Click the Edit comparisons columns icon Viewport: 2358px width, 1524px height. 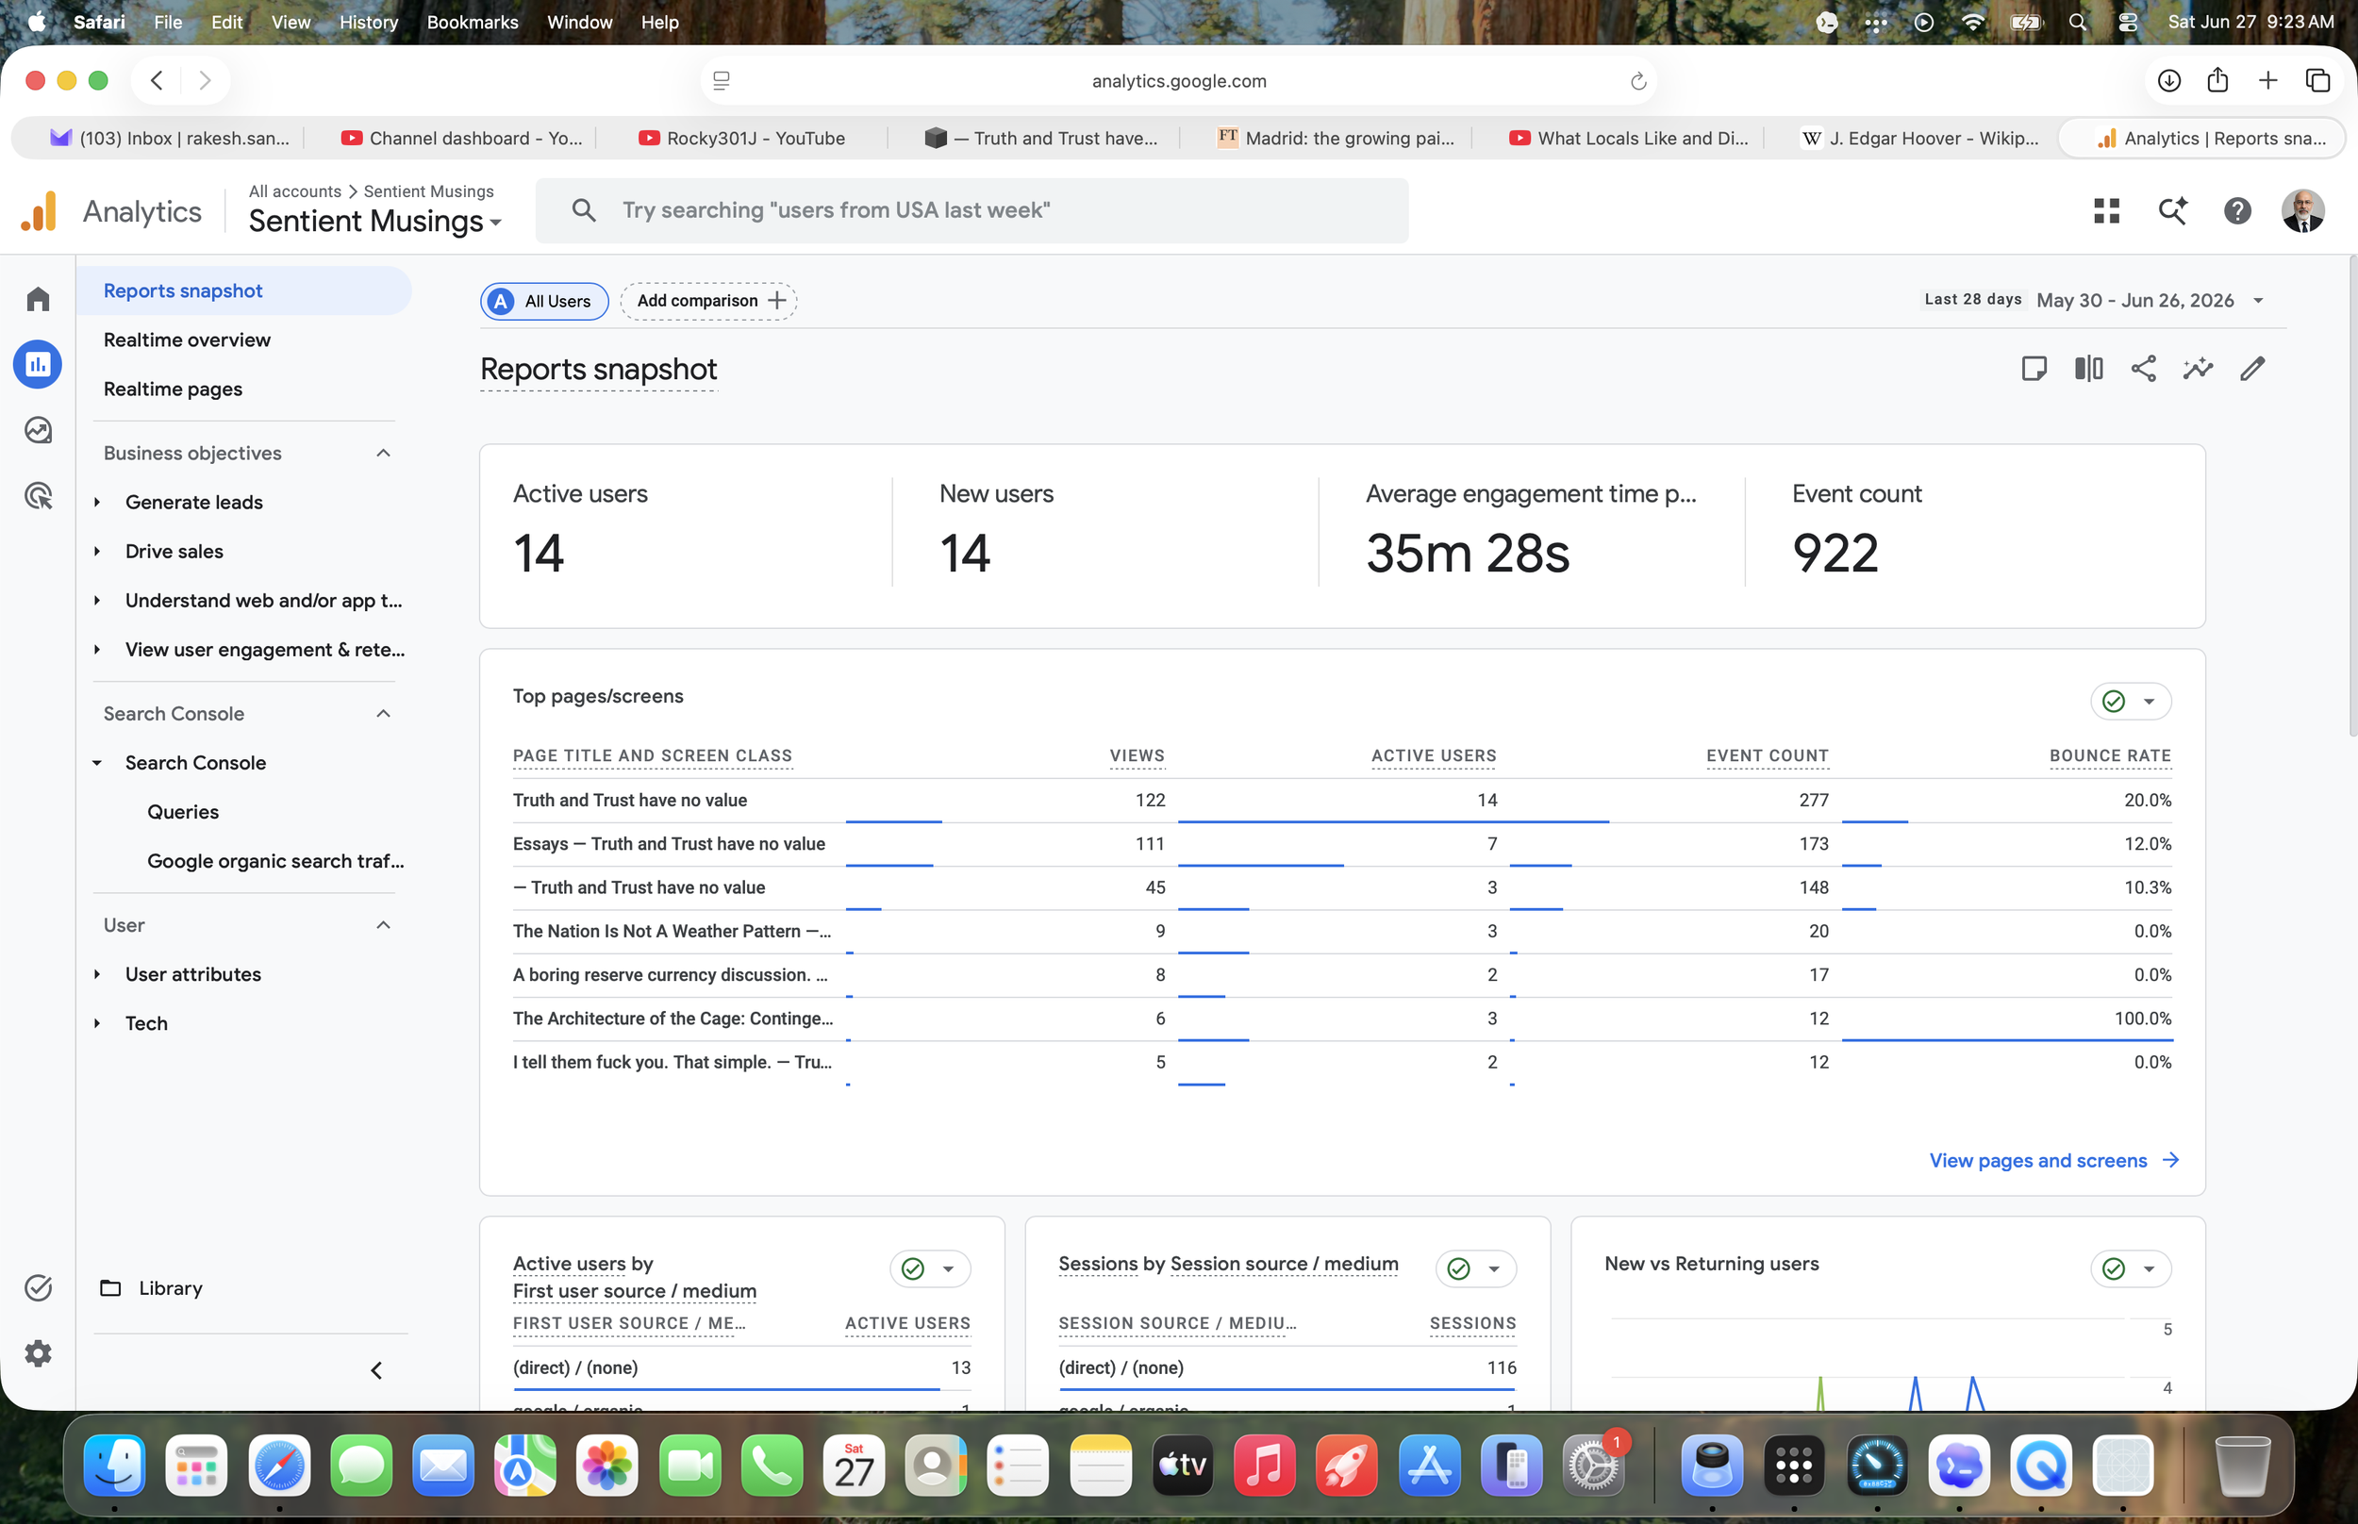pyautogui.click(x=2089, y=369)
